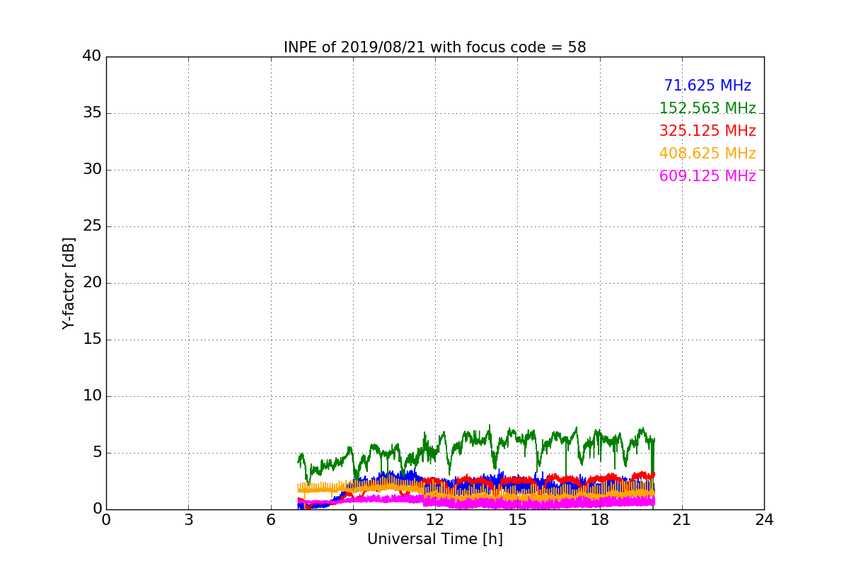Click the y-axis tick label 25

(92, 226)
